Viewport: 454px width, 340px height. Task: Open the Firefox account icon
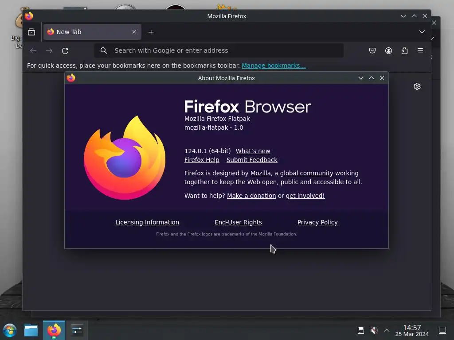point(388,50)
